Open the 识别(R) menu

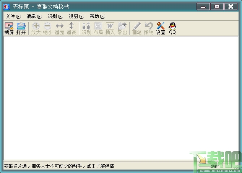click(x=55, y=16)
